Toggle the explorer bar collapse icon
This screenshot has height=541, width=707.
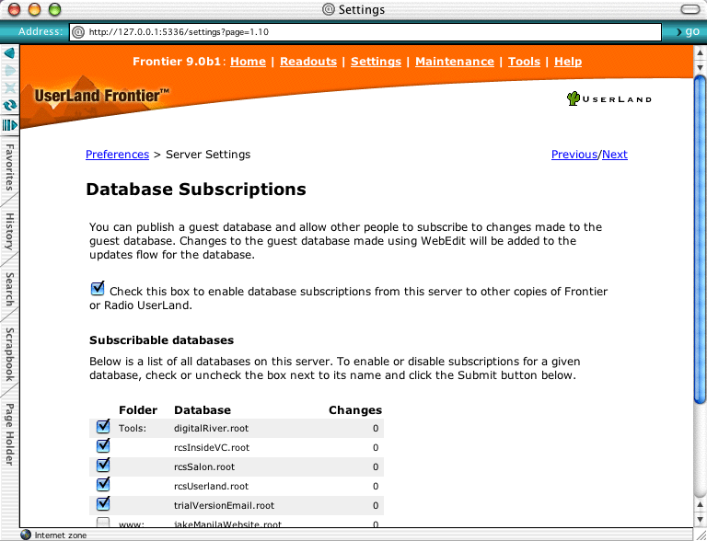pos(9,125)
